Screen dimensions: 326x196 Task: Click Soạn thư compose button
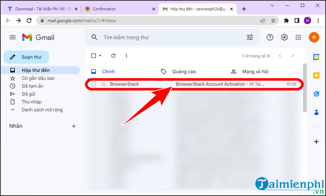[26, 57]
